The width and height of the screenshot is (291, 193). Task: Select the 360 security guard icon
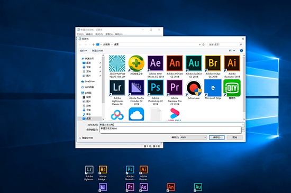click(x=136, y=65)
